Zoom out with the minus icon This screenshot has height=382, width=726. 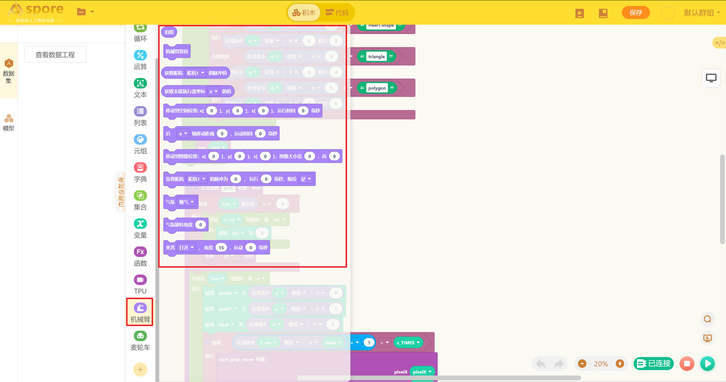tap(582, 363)
